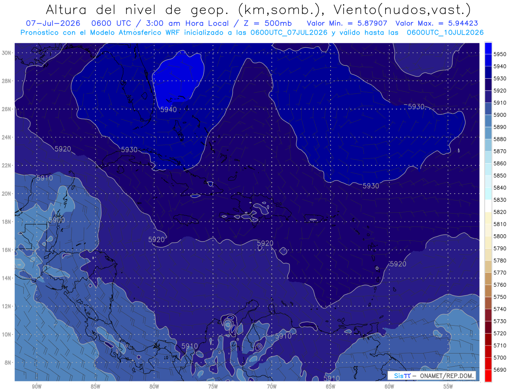
Task: Click the 55W longitude axis label
Action: 448,387
